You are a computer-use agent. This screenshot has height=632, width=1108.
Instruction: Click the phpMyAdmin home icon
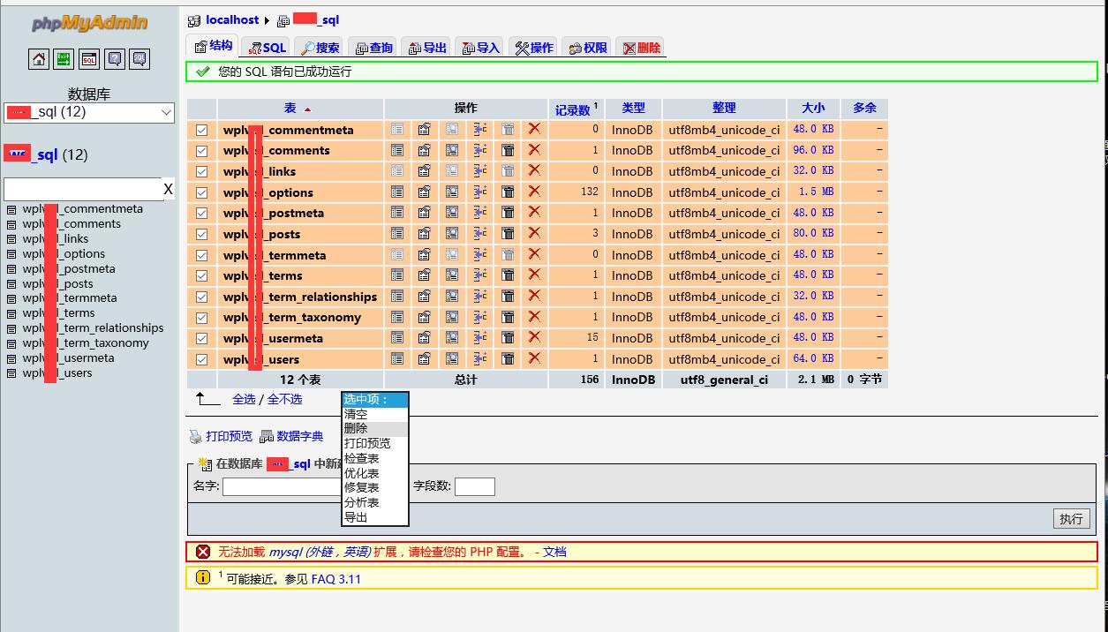(39, 59)
